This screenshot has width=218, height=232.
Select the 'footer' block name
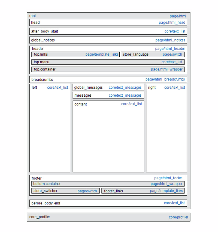37,178
